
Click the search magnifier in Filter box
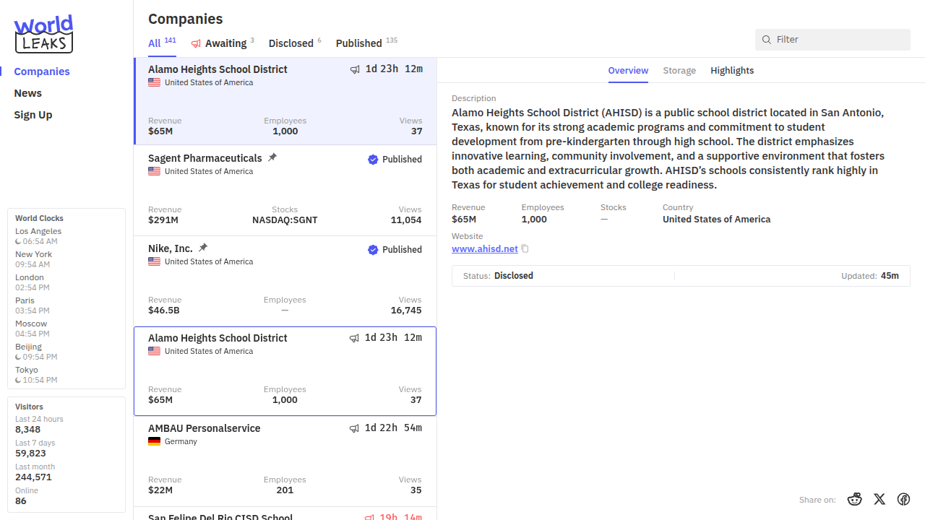click(767, 40)
